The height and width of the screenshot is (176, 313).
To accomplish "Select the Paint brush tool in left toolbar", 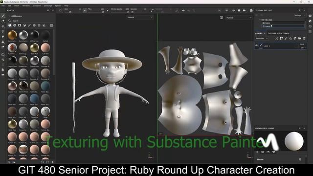I will click(3, 16).
